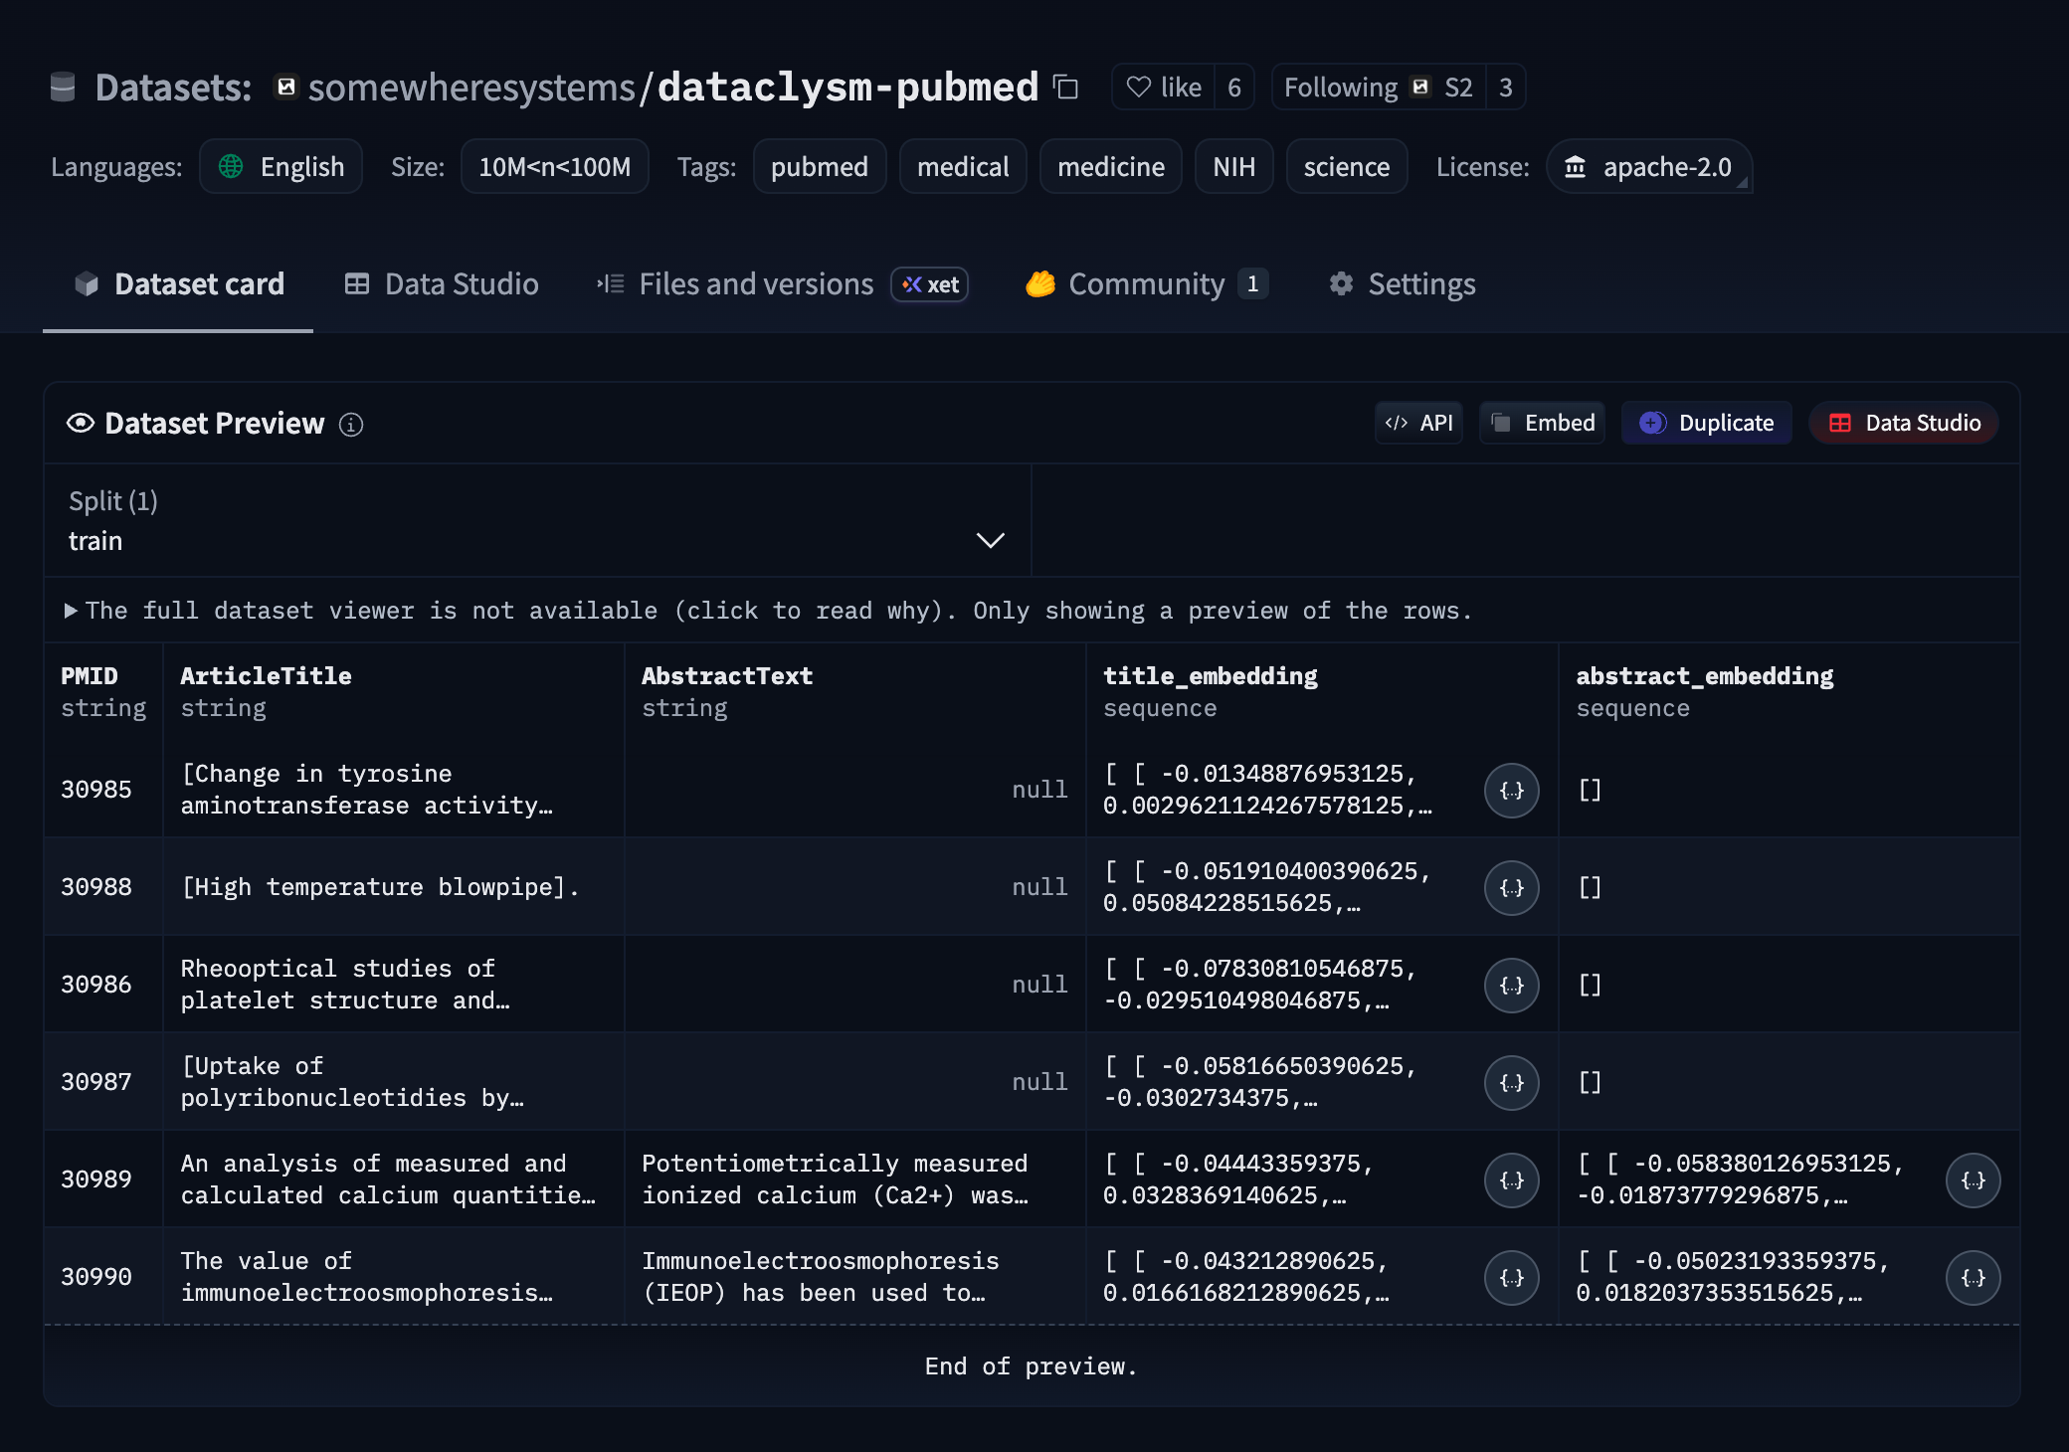Open the Community tab

[1146, 284]
